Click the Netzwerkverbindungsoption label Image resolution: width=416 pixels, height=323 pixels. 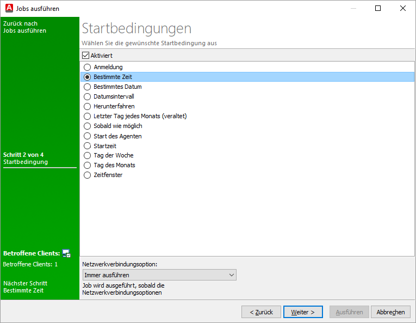click(x=120, y=264)
